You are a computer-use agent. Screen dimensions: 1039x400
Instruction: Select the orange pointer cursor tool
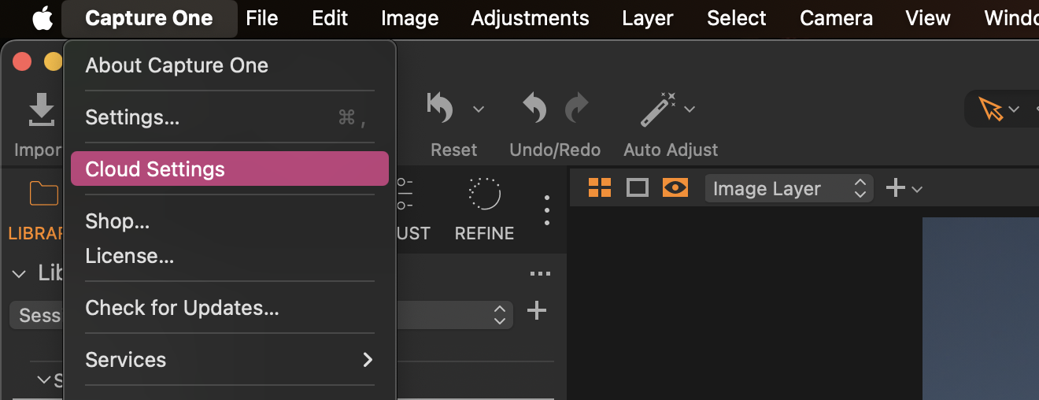pos(991,109)
